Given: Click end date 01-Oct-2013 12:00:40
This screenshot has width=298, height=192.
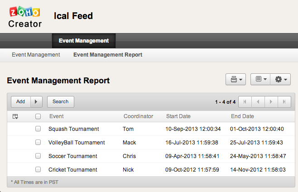Looking at the screenshot, I should tap(257, 129).
